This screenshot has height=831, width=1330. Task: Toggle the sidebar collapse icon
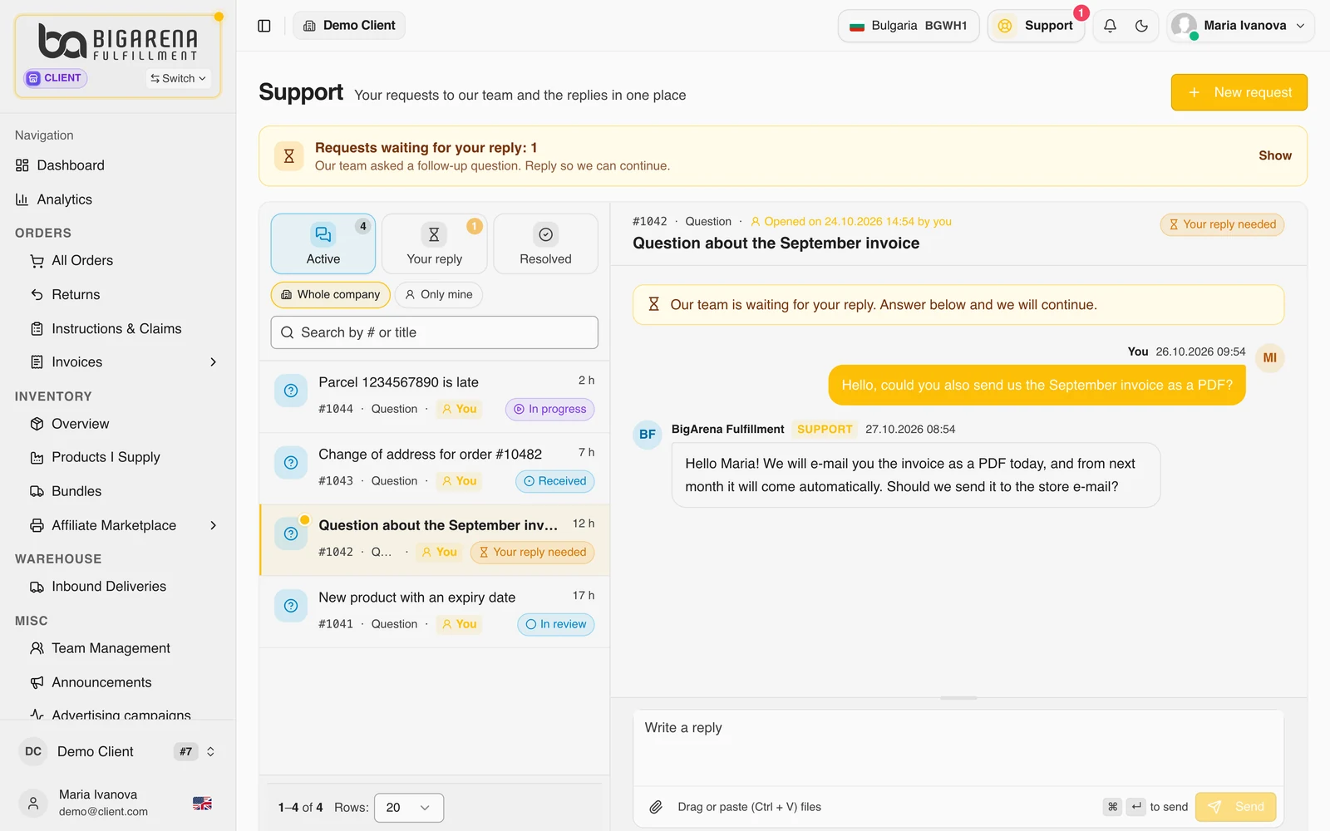[264, 26]
